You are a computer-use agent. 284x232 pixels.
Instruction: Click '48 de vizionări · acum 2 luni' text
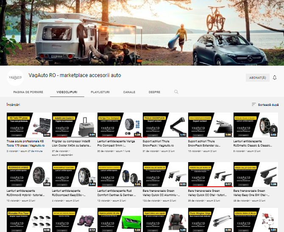click(x=249, y=201)
